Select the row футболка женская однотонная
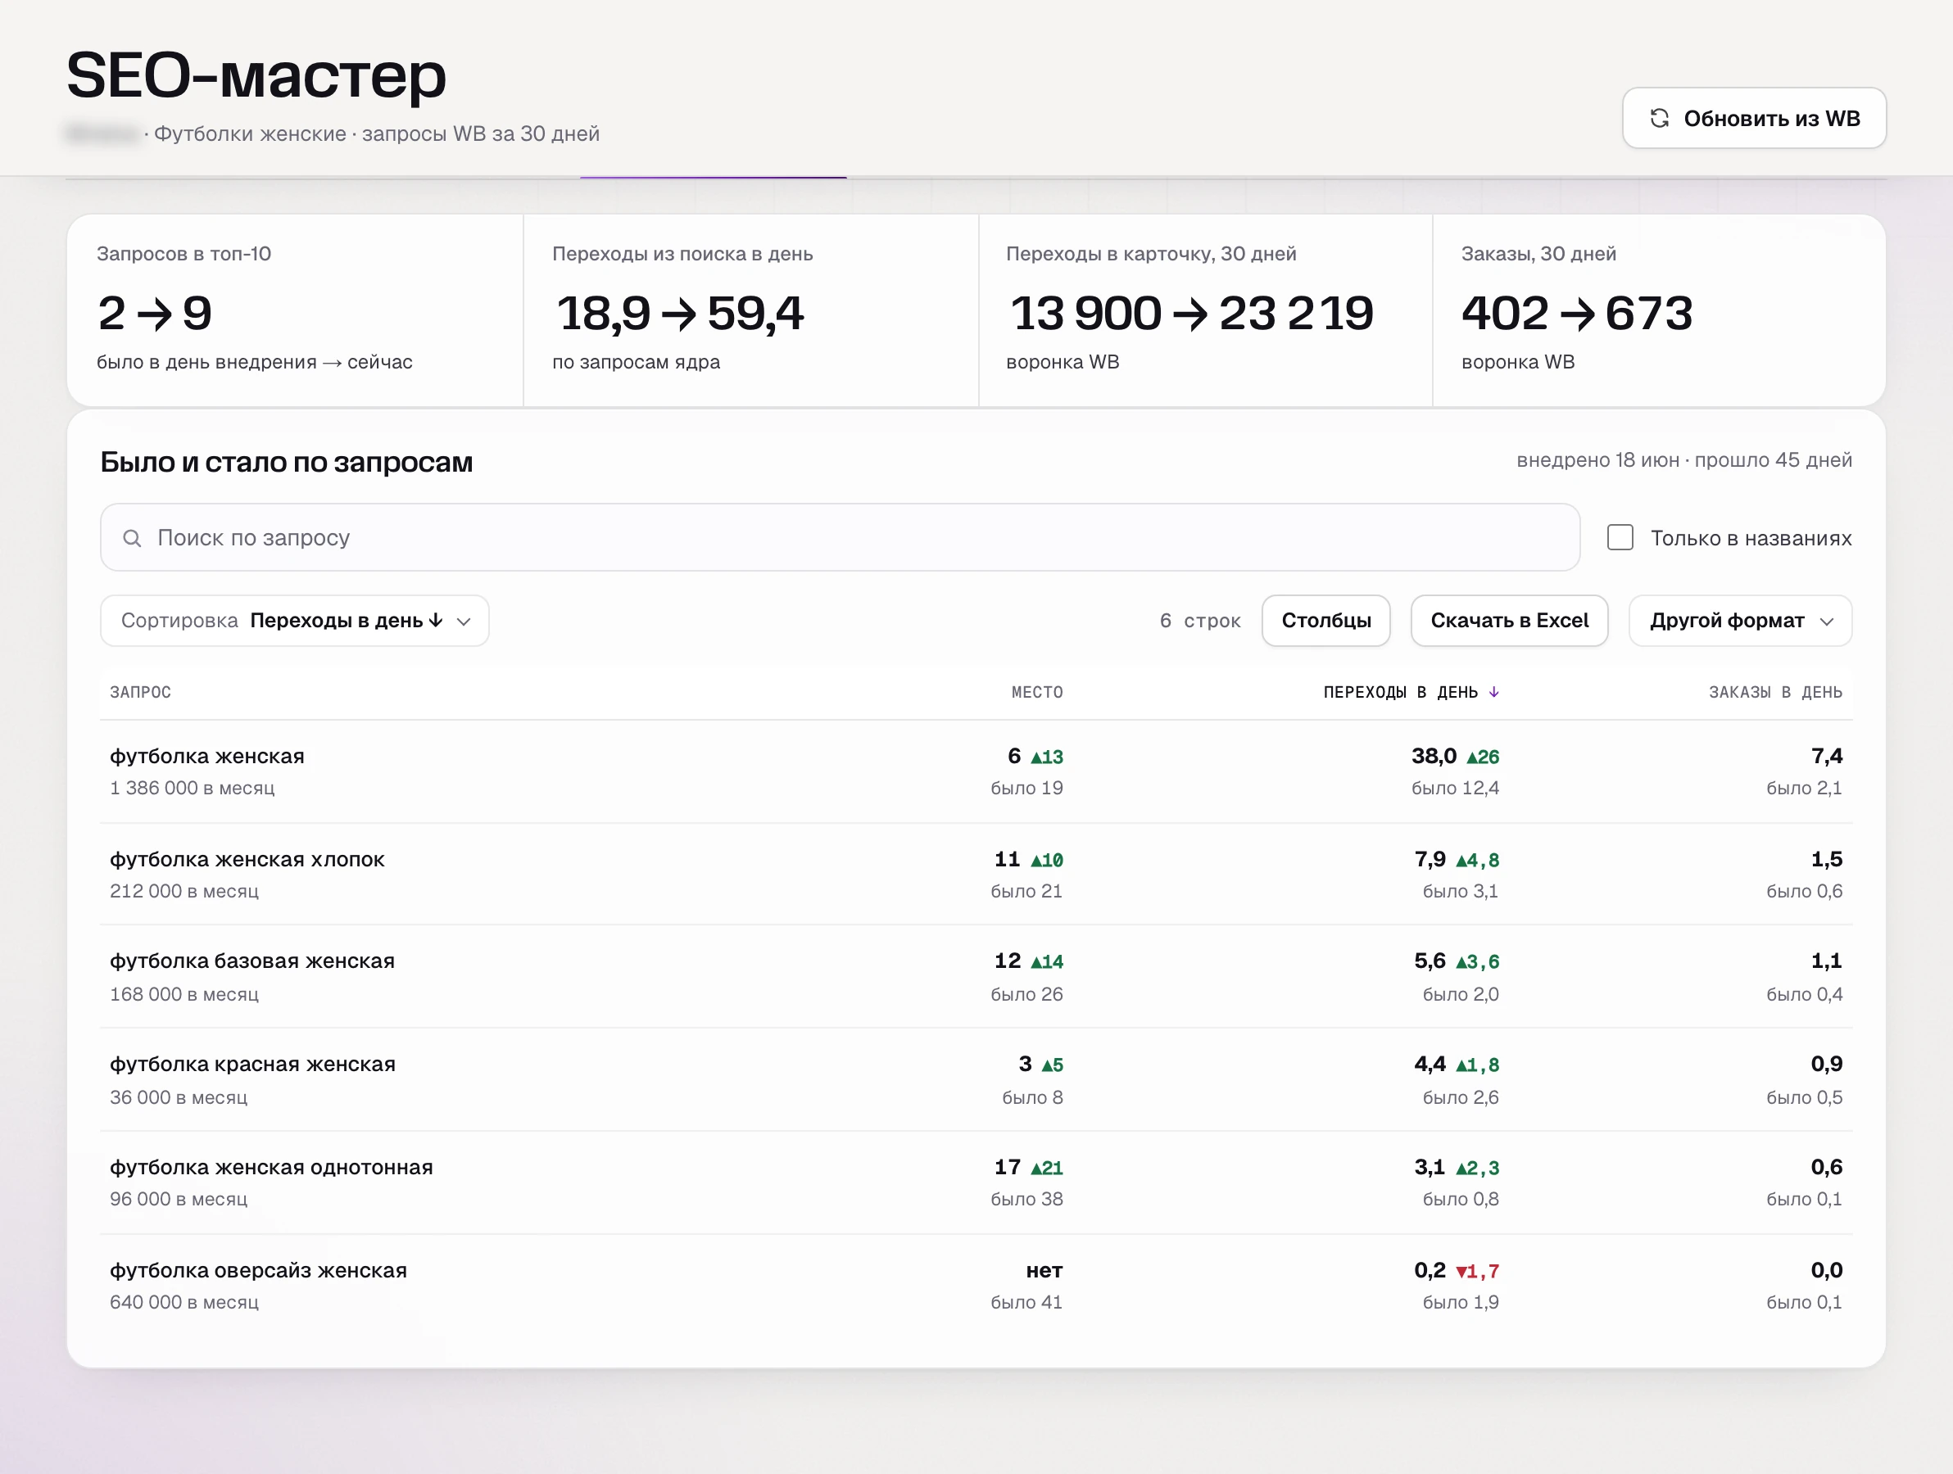The height and width of the screenshot is (1474, 1953). (x=976, y=1182)
